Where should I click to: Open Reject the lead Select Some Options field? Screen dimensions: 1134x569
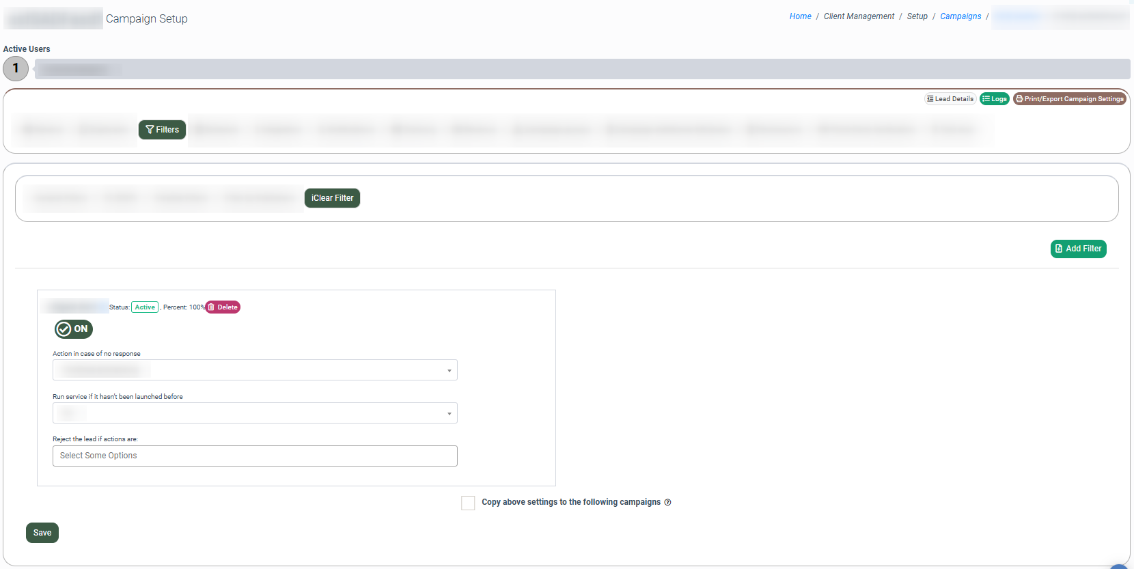255,456
